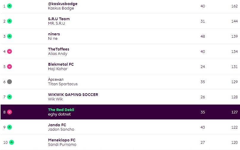Screen dimensions: 240x150
Task: Click the green up arrow beside Janda FC
Action: (x=10, y=127)
